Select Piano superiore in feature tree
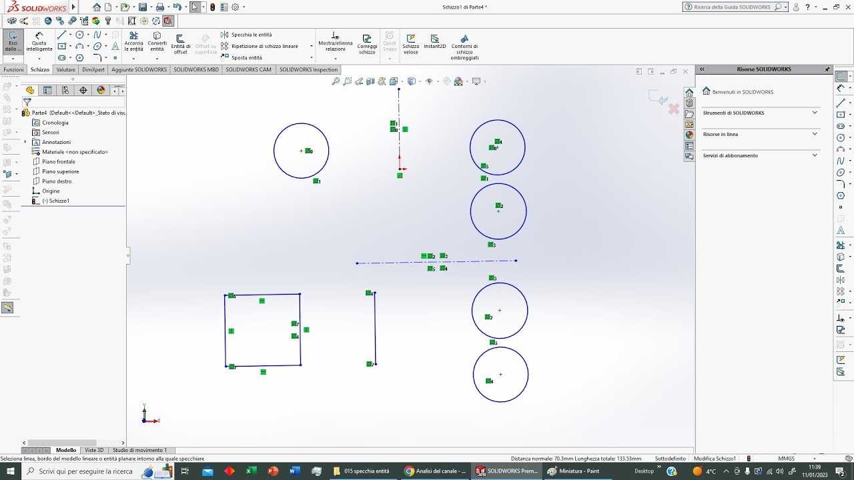 [60, 171]
